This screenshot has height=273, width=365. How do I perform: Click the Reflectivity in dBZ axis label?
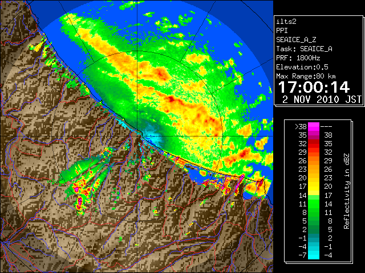(347, 191)
